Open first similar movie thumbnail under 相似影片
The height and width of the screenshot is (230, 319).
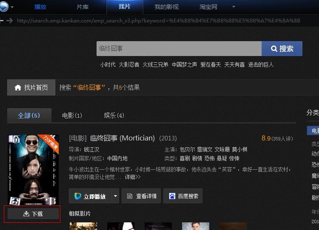pyautogui.click(x=83, y=226)
